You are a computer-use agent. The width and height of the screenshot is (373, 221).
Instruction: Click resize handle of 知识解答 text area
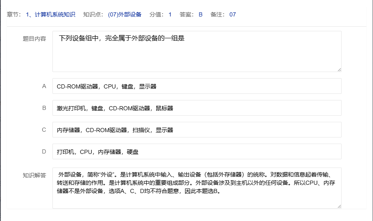(x=339, y=206)
